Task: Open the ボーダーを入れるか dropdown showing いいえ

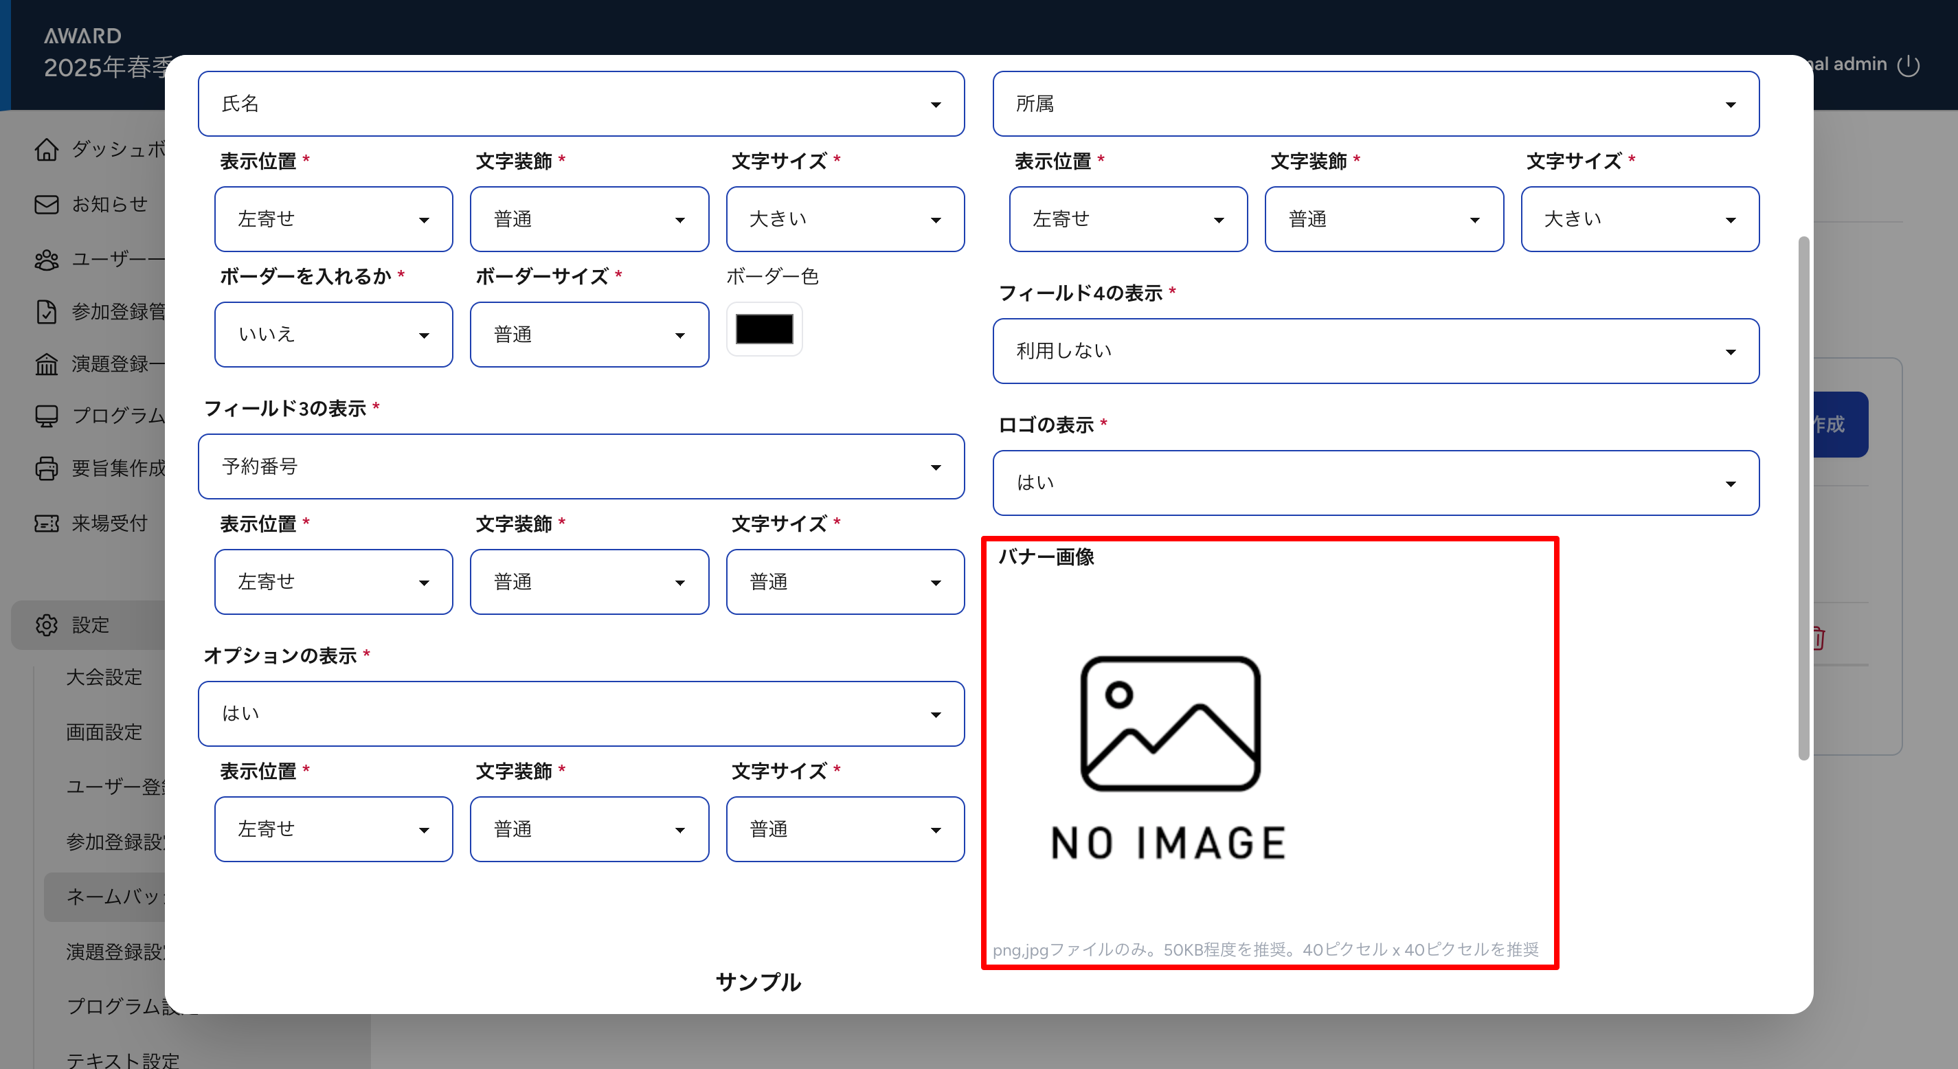Action: (x=333, y=335)
